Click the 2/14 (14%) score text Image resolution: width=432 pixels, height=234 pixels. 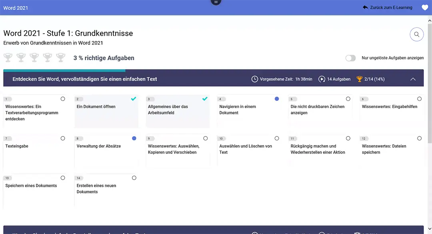coord(374,79)
